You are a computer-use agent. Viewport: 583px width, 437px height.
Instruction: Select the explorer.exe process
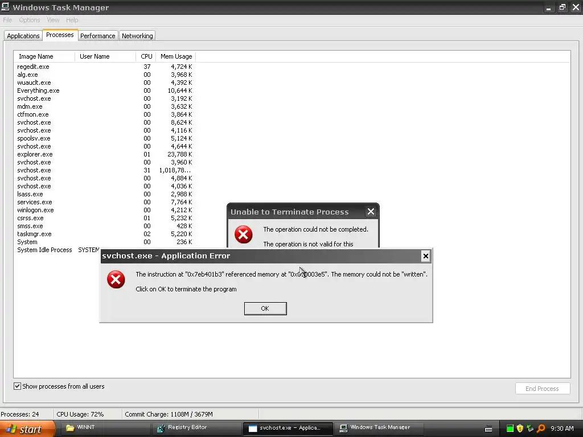click(x=105, y=154)
